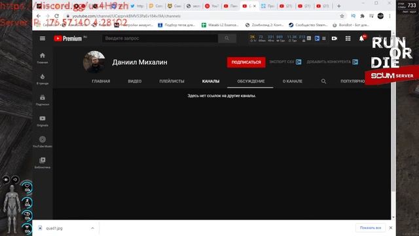Open Подписки in the sidebar

click(42, 100)
